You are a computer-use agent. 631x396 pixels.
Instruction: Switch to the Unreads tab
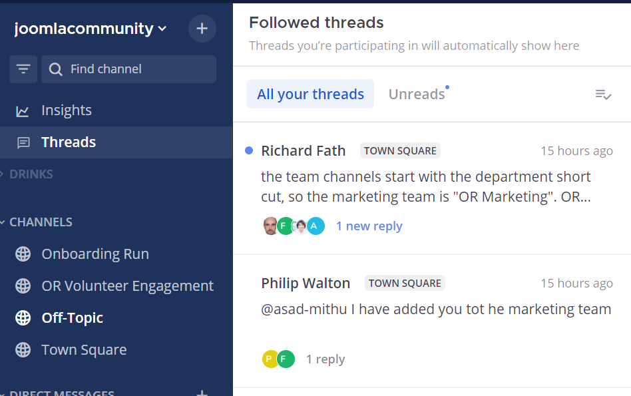[417, 95]
